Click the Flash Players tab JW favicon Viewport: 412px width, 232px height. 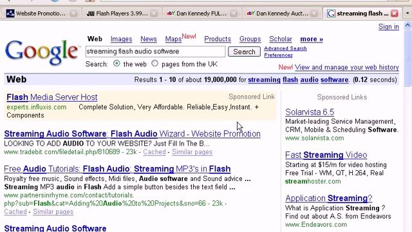[x=90, y=14]
